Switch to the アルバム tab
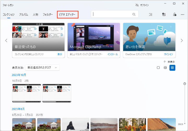The height and width of the screenshot is (131, 188). pos(23,15)
